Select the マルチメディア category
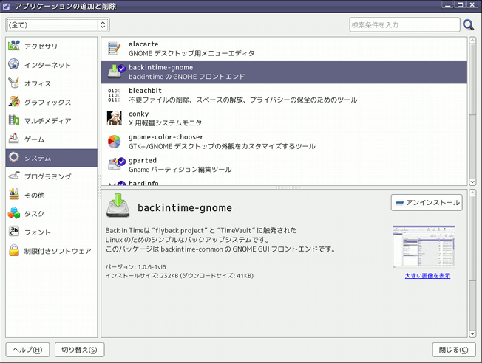Screen dimensions: 482x363 51,120
